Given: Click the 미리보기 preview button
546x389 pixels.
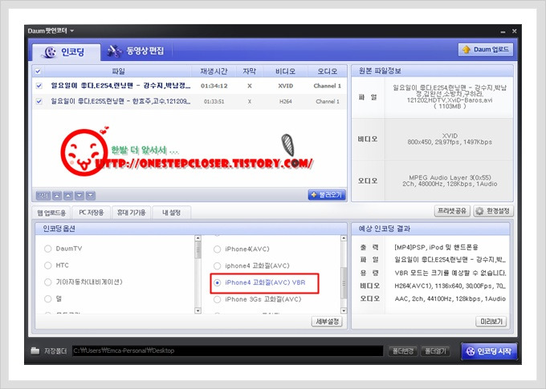Looking at the screenshot, I should 491,322.
